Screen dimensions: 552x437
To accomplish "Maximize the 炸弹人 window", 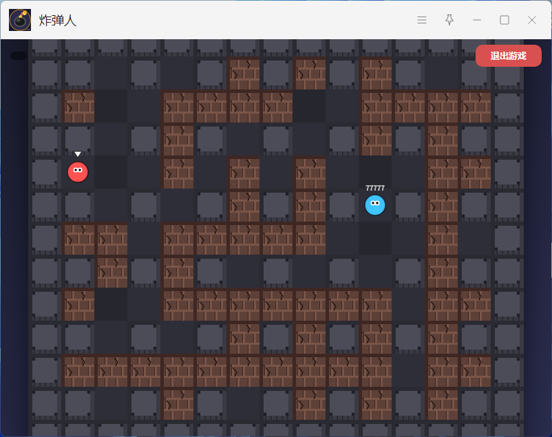I will click(505, 20).
